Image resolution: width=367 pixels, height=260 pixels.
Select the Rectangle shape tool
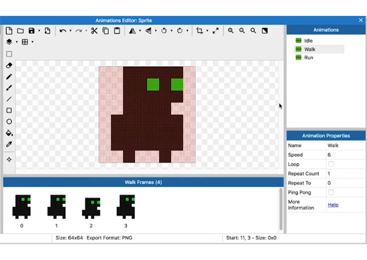[9, 110]
